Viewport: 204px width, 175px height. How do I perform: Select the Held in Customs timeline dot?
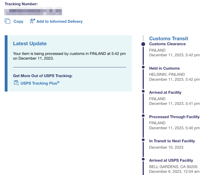coord(143,67)
